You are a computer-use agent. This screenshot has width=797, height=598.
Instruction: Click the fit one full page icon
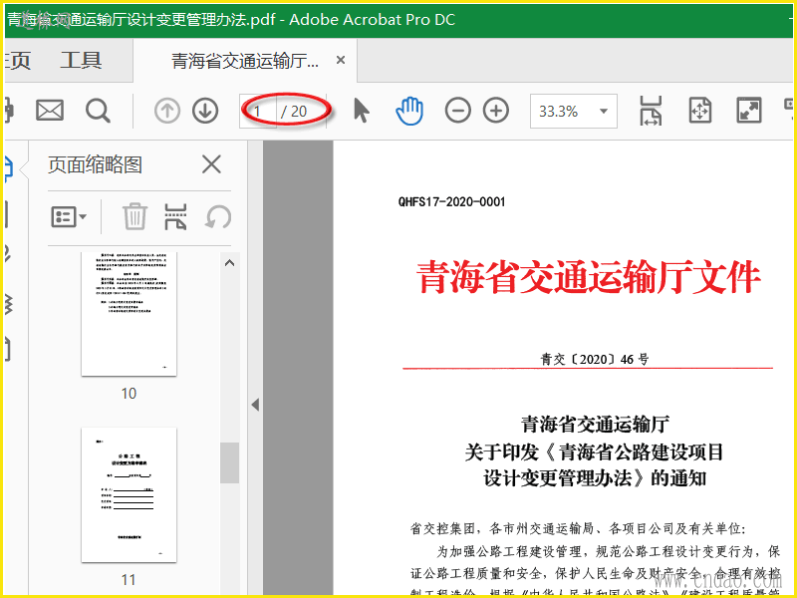pyautogui.click(x=700, y=111)
